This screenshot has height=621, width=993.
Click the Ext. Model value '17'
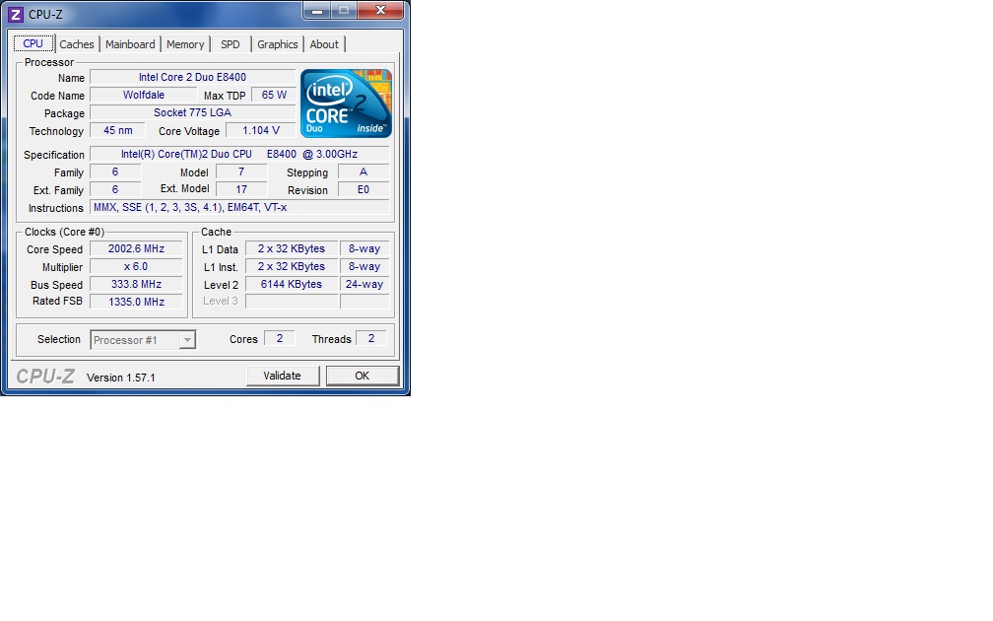[x=241, y=189]
